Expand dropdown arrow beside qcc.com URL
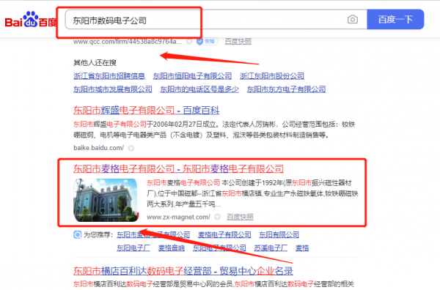 pos(189,42)
